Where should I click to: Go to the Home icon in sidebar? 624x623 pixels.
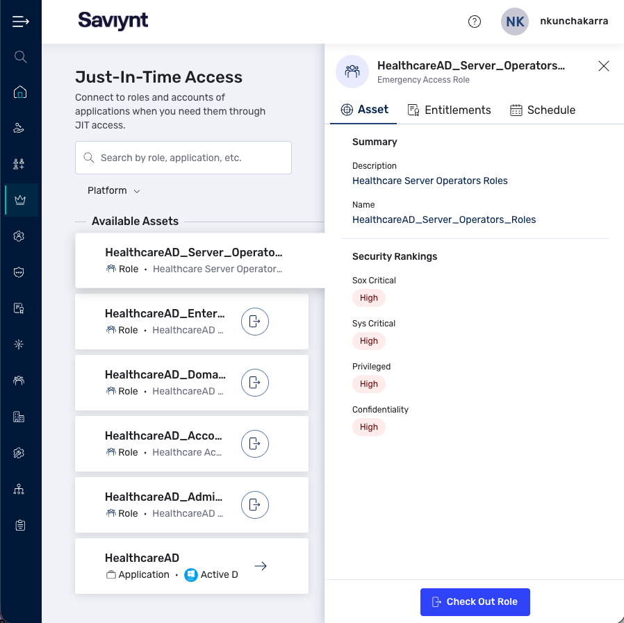pyautogui.click(x=20, y=92)
